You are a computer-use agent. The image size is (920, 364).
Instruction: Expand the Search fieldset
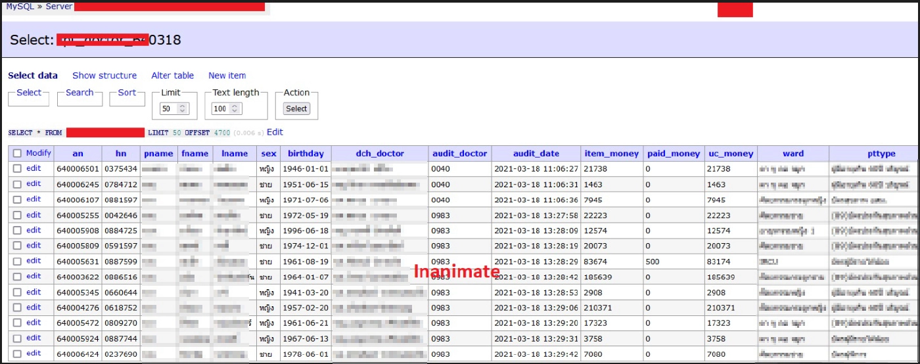click(x=80, y=93)
